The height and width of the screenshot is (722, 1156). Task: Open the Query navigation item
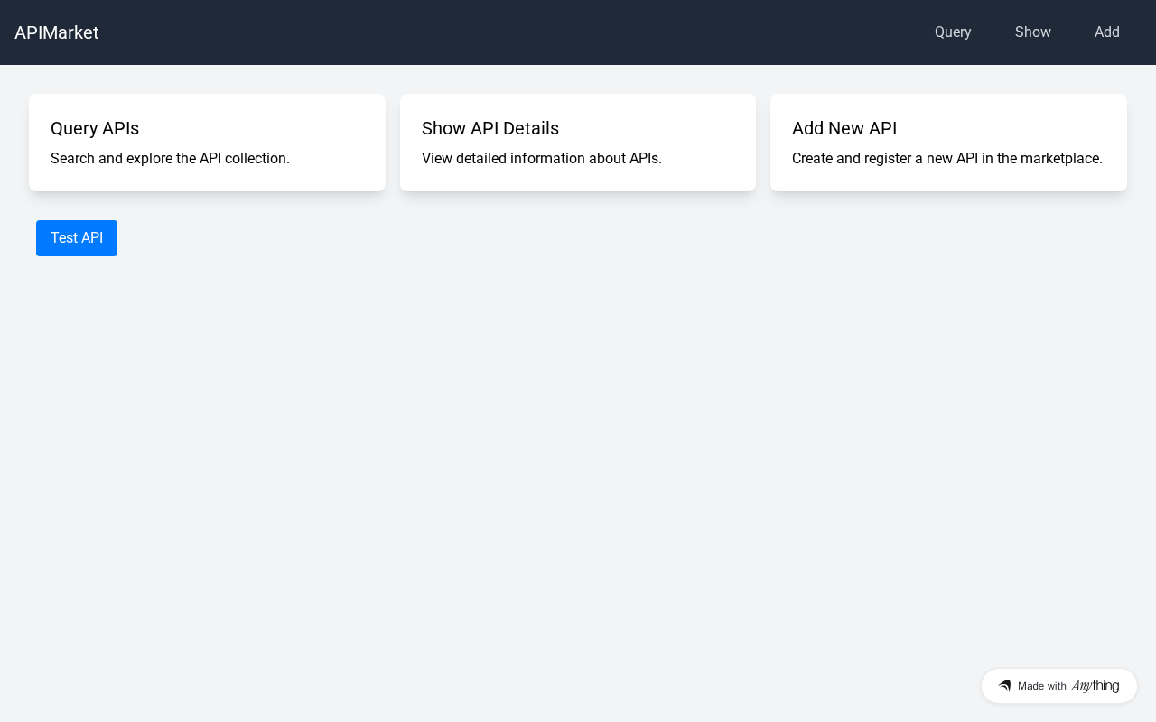coord(953,32)
